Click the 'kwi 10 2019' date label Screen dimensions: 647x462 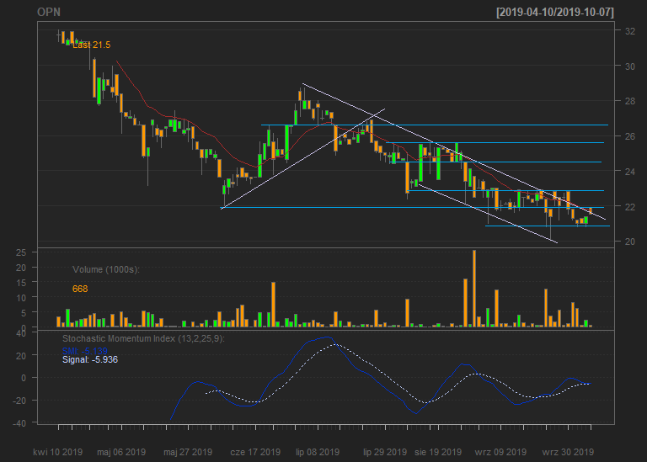pos(58,452)
